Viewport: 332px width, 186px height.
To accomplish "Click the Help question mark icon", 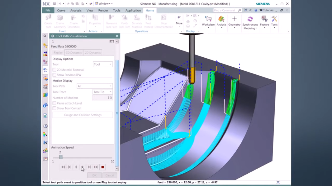I will pyautogui.click(x=256, y=10).
